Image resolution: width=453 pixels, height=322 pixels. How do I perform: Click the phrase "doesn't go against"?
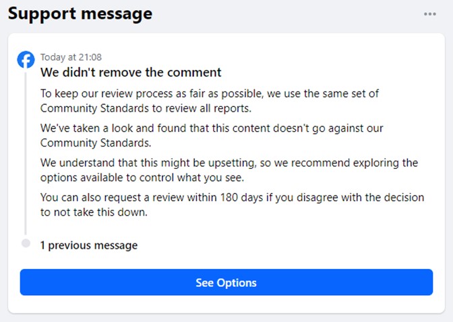click(x=313, y=128)
